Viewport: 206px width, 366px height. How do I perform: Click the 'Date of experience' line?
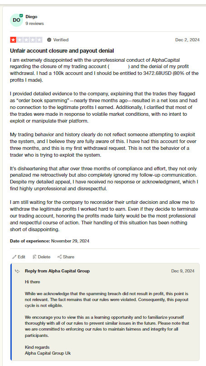[50, 241]
